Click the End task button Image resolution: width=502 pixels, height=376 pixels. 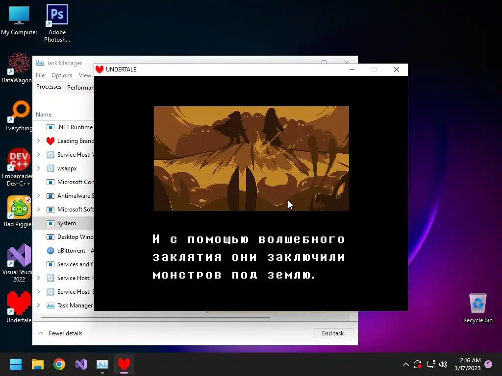coord(333,333)
